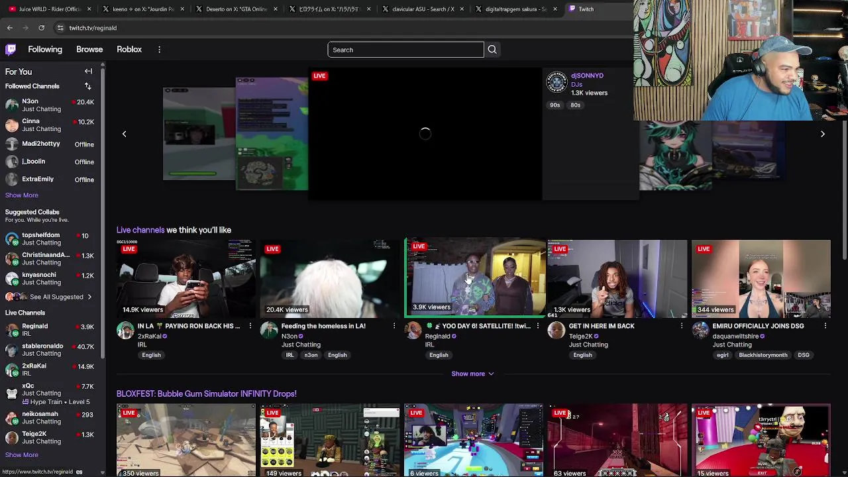
Task: Click IN LA PAYING RON BACK stream title
Action: 189,326
